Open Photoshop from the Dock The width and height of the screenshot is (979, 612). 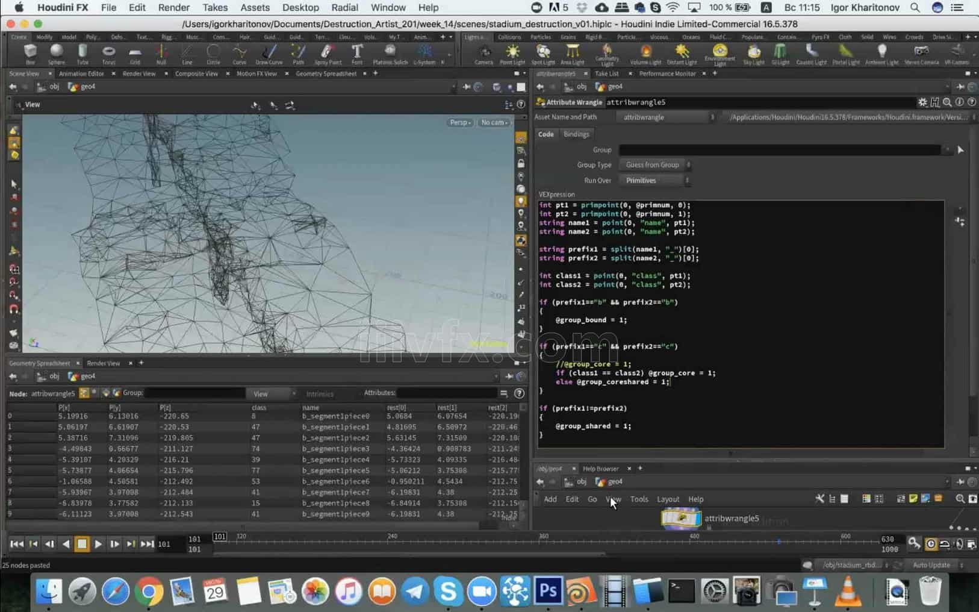[548, 591]
